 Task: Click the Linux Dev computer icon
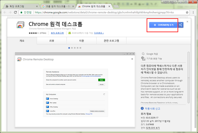pyautogui.click(x=47, y=111)
